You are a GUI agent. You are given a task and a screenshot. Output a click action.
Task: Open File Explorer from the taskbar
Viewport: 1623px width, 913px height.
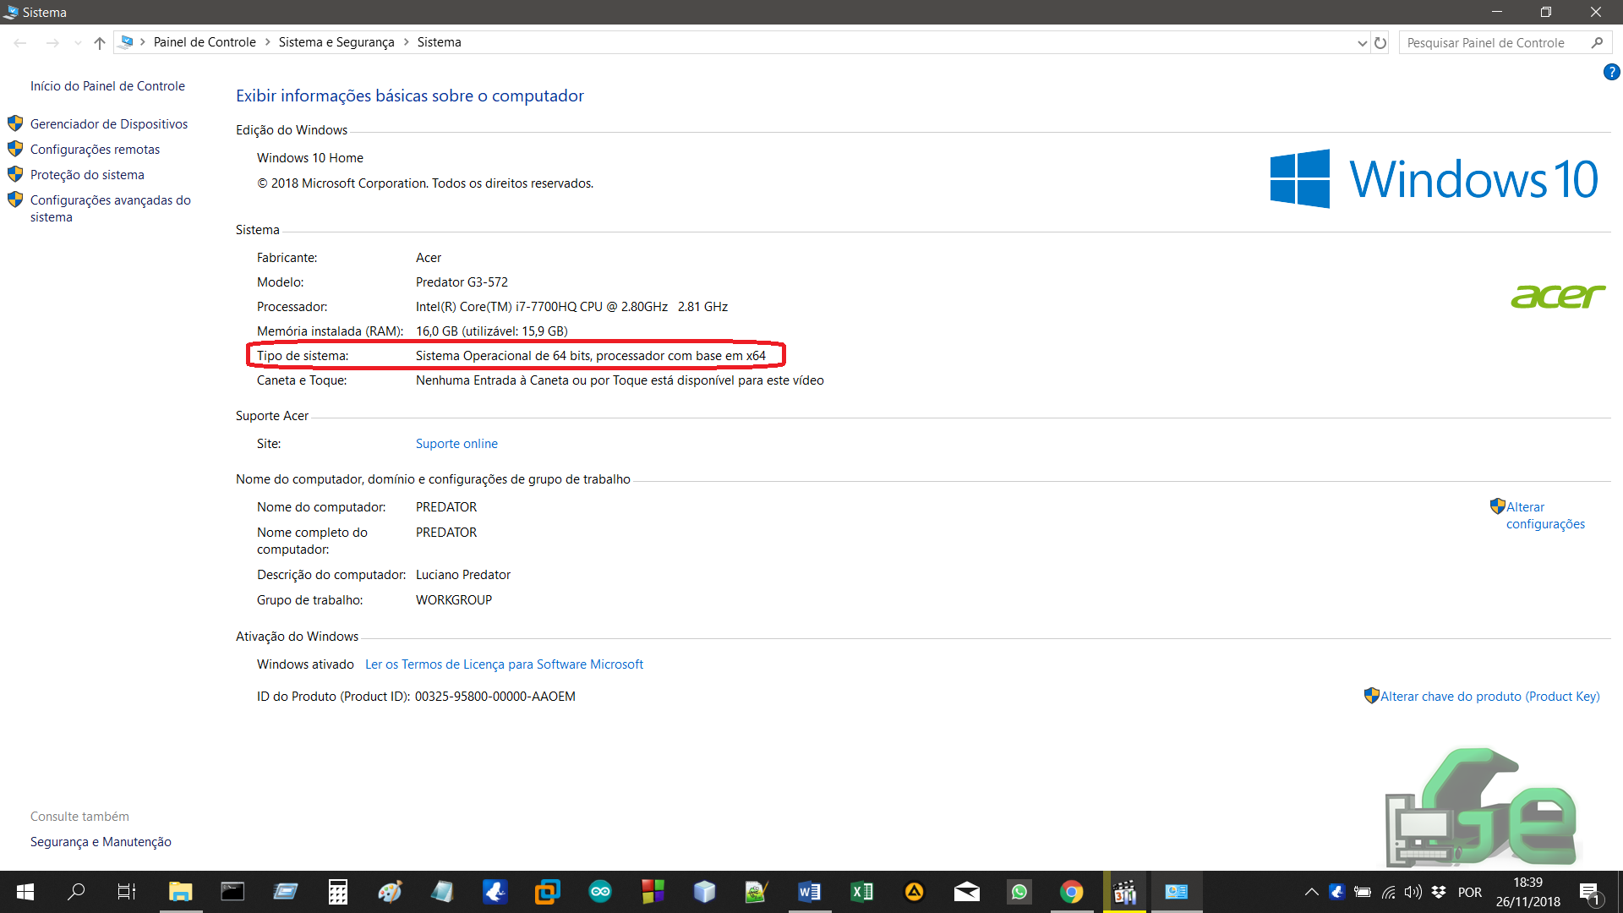coord(180,892)
